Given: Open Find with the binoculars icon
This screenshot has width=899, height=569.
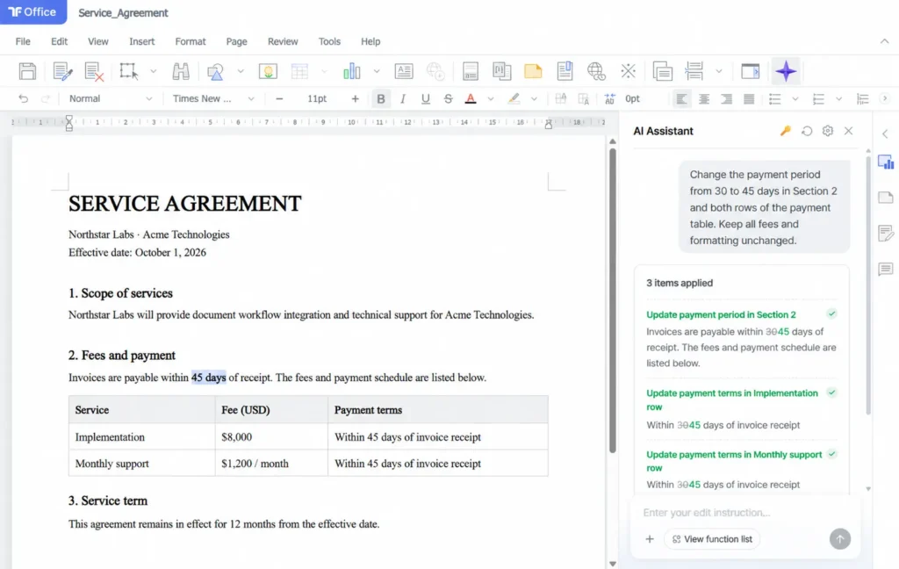Looking at the screenshot, I should point(181,72).
